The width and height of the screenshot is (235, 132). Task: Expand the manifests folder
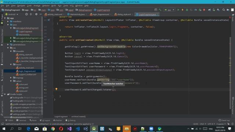coord(8,21)
